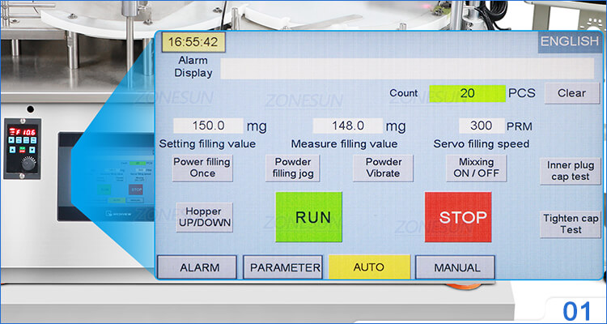Image resolution: width=607 pixels, height=324 pixels.
Task: Select the servo filling speed 300 field
Action: click(x=482, y=126)
